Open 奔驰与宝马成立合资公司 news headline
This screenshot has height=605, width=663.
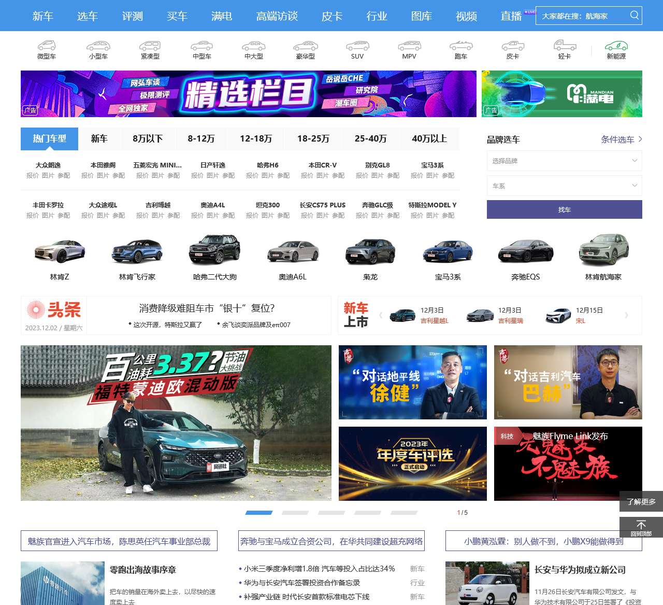click(331, 541)
